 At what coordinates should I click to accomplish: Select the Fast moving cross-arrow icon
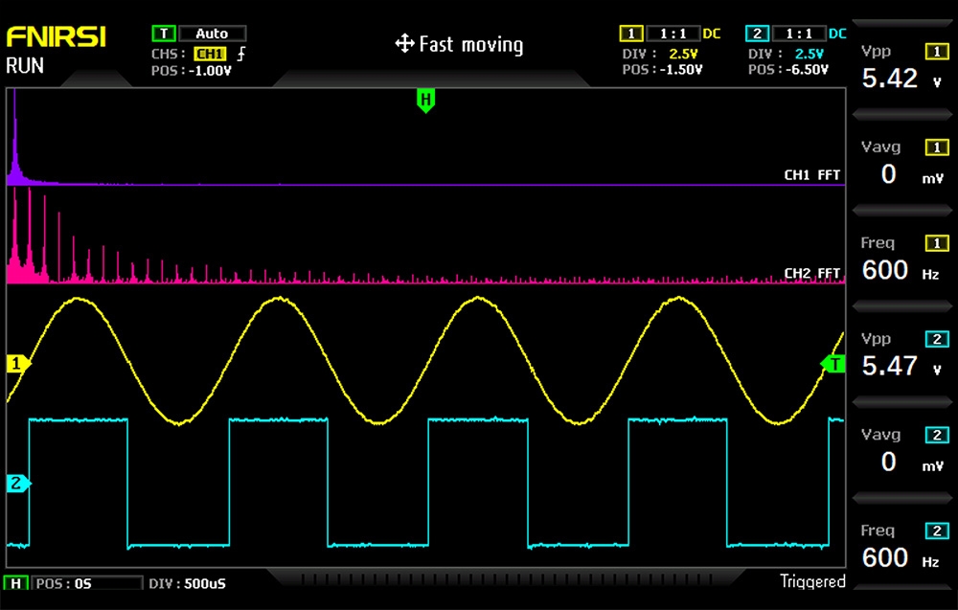pos(404,44)
